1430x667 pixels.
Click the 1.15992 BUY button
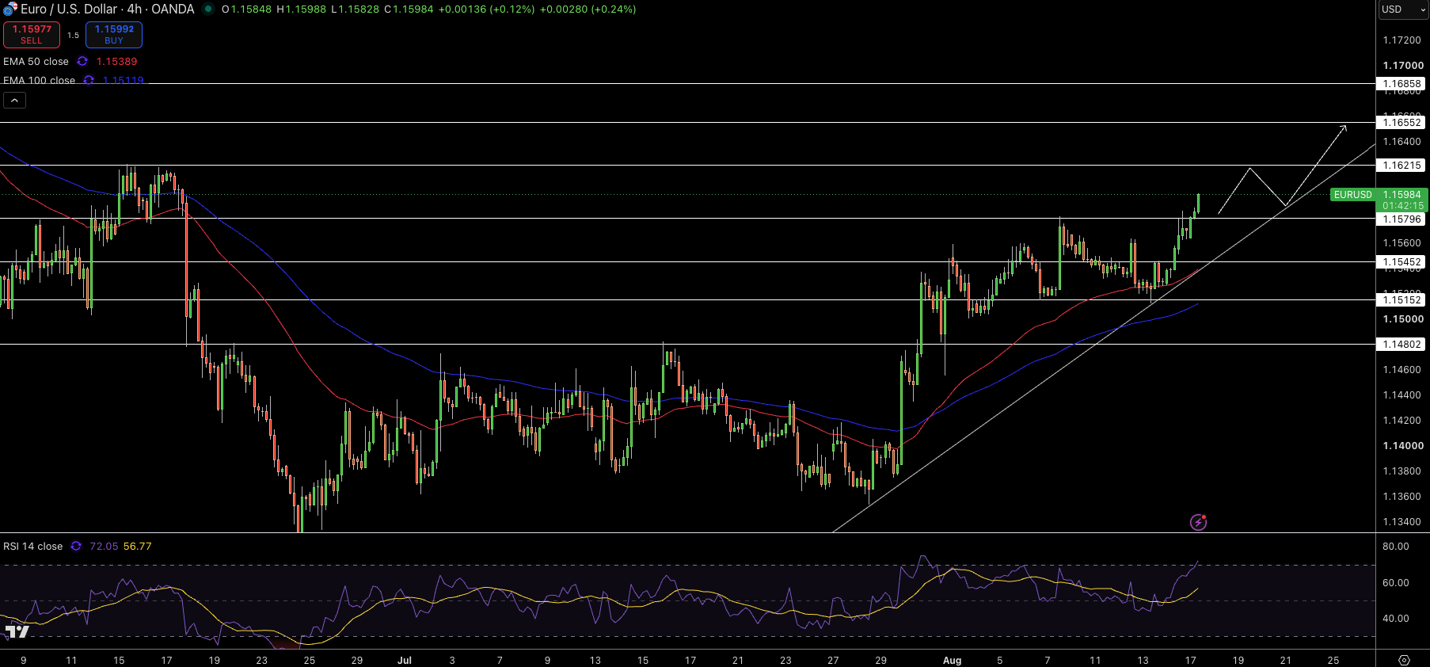click(114, 35)
